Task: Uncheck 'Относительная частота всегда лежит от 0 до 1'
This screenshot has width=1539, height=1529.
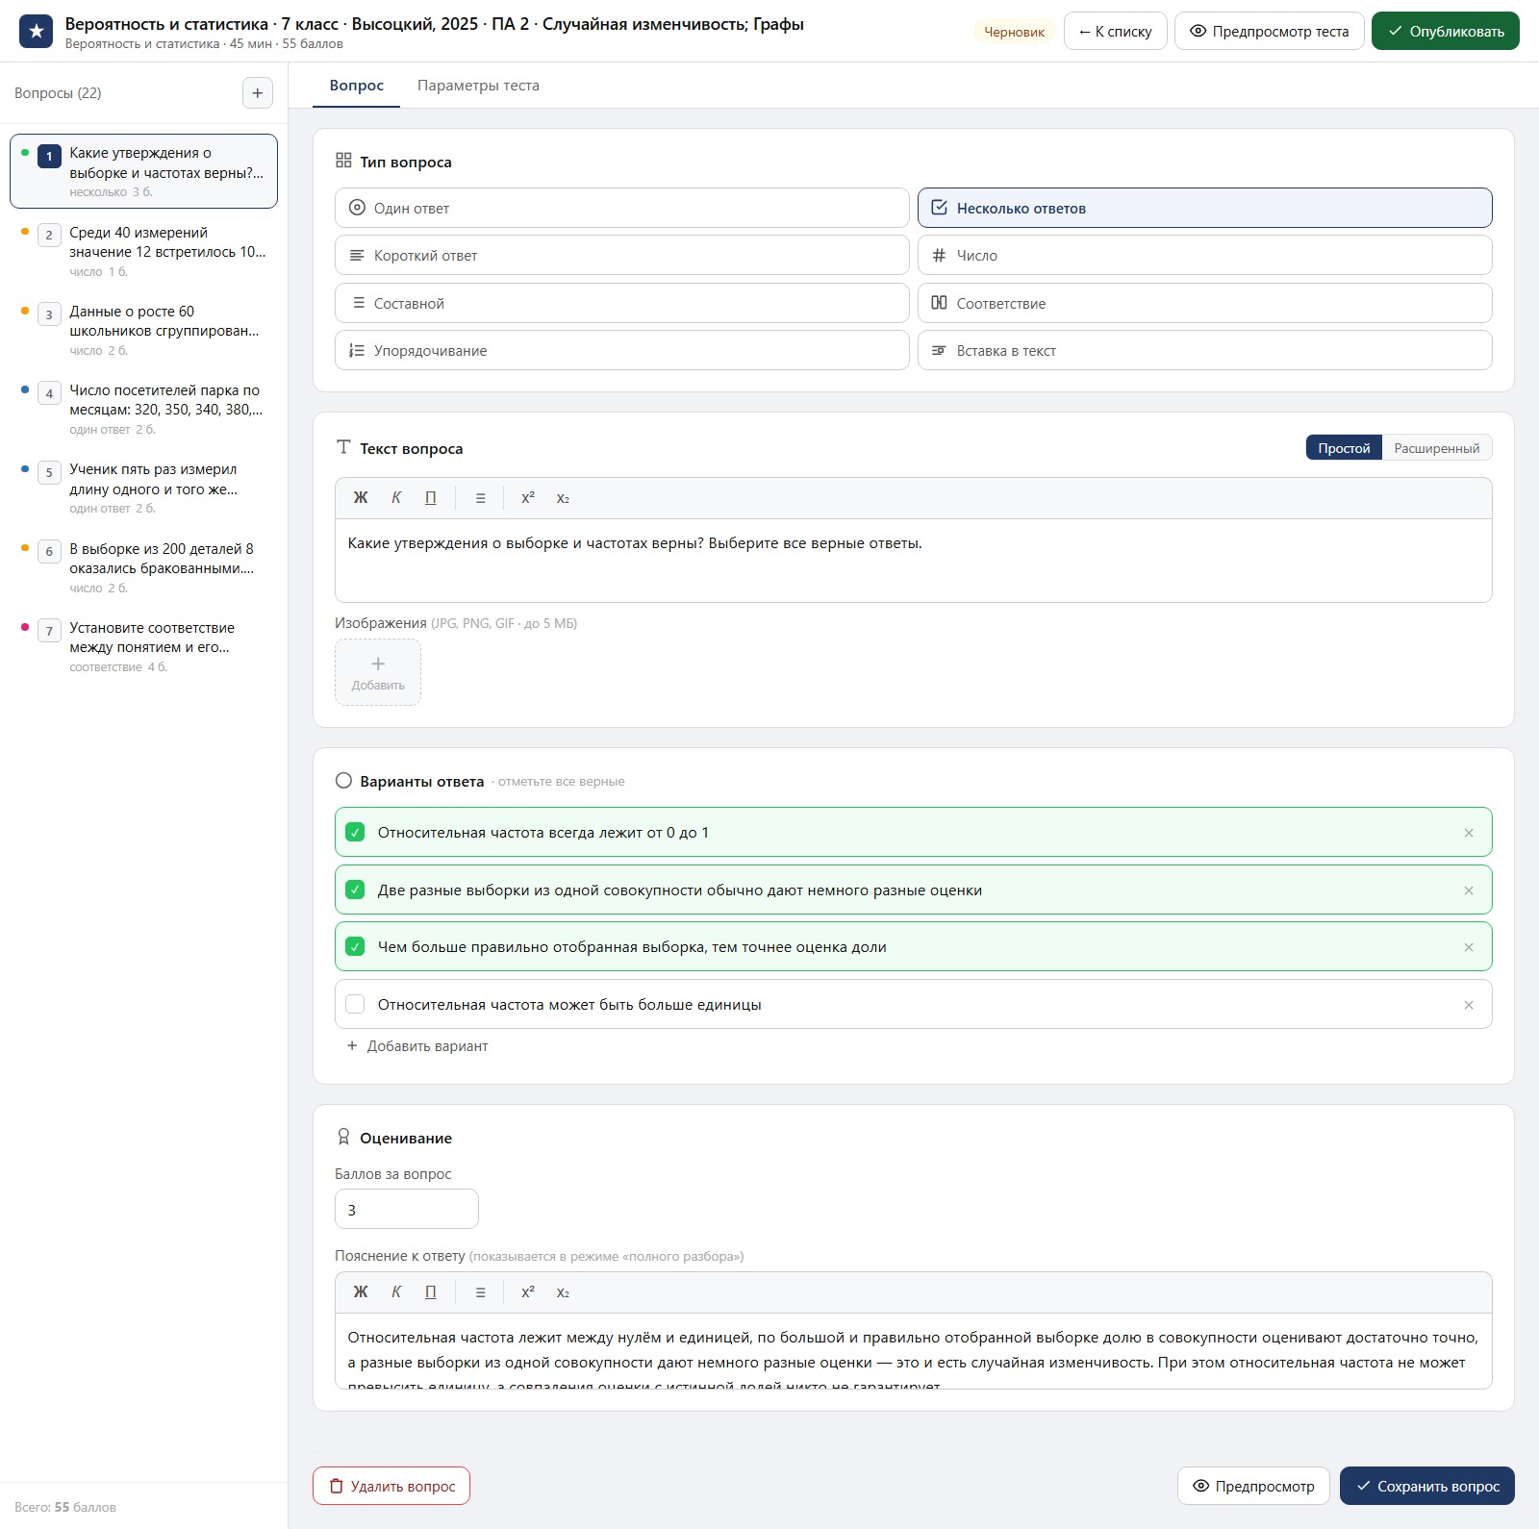Action: (x=355, y=833)
